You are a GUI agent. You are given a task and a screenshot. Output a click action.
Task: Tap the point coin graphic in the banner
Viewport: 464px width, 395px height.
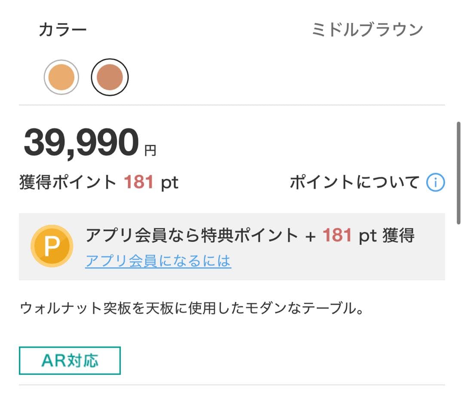52,246
